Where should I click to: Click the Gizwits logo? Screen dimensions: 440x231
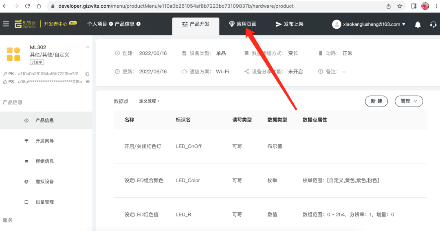coord(25,24)
